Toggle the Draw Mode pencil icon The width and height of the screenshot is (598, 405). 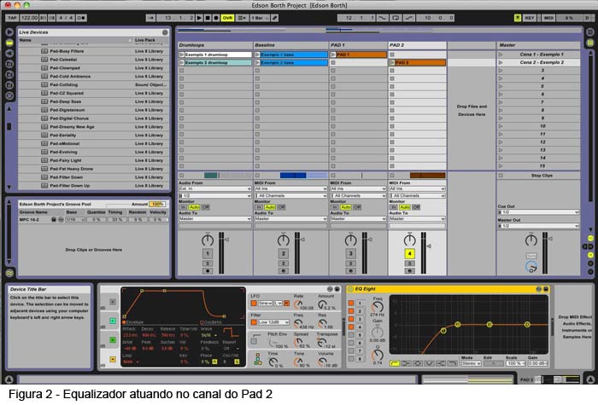tap(274, 18)
